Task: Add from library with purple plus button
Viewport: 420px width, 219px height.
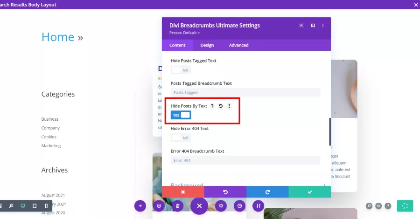Action: [140, 206]
